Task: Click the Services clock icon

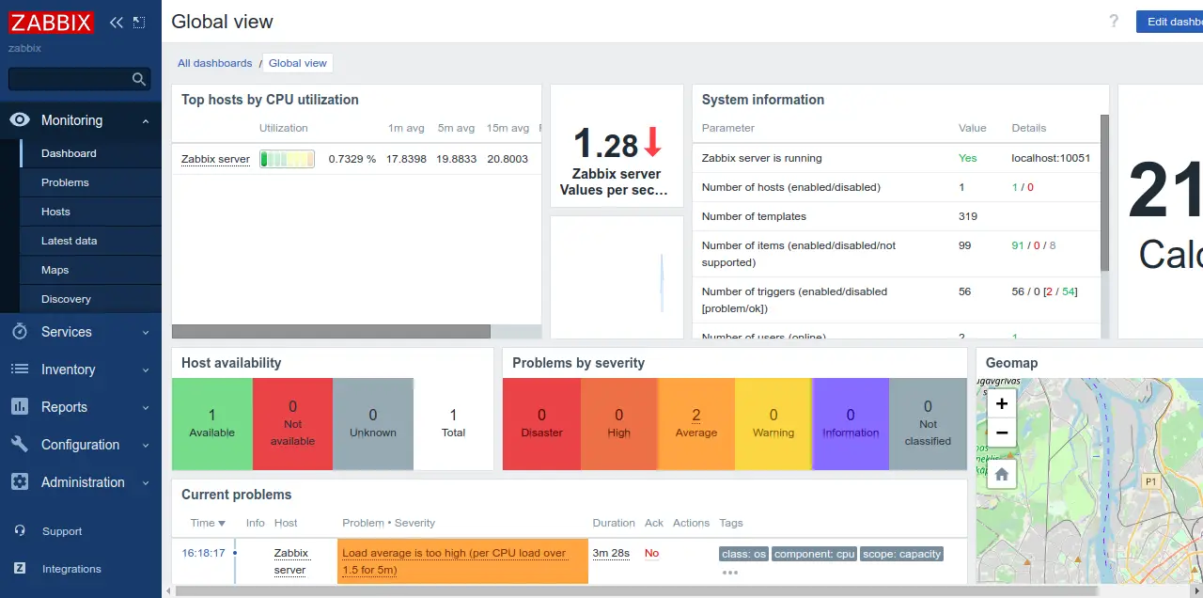Action: point(20,332)
